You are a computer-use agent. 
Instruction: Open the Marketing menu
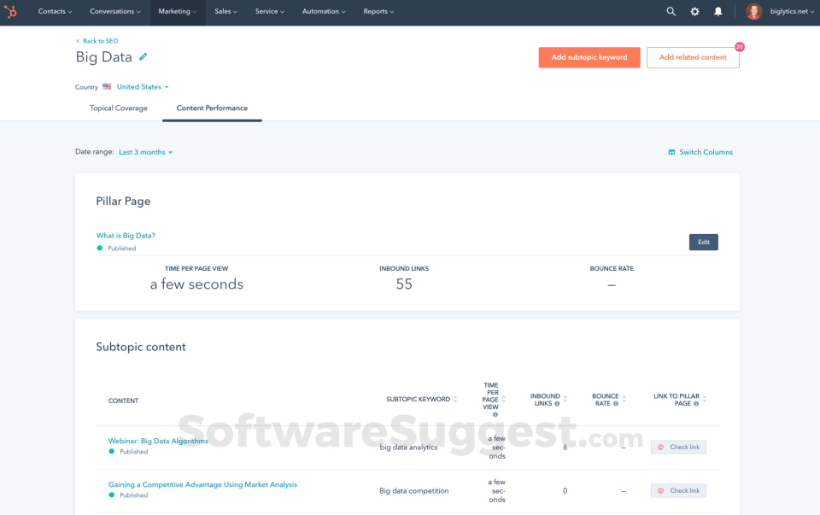178,12
